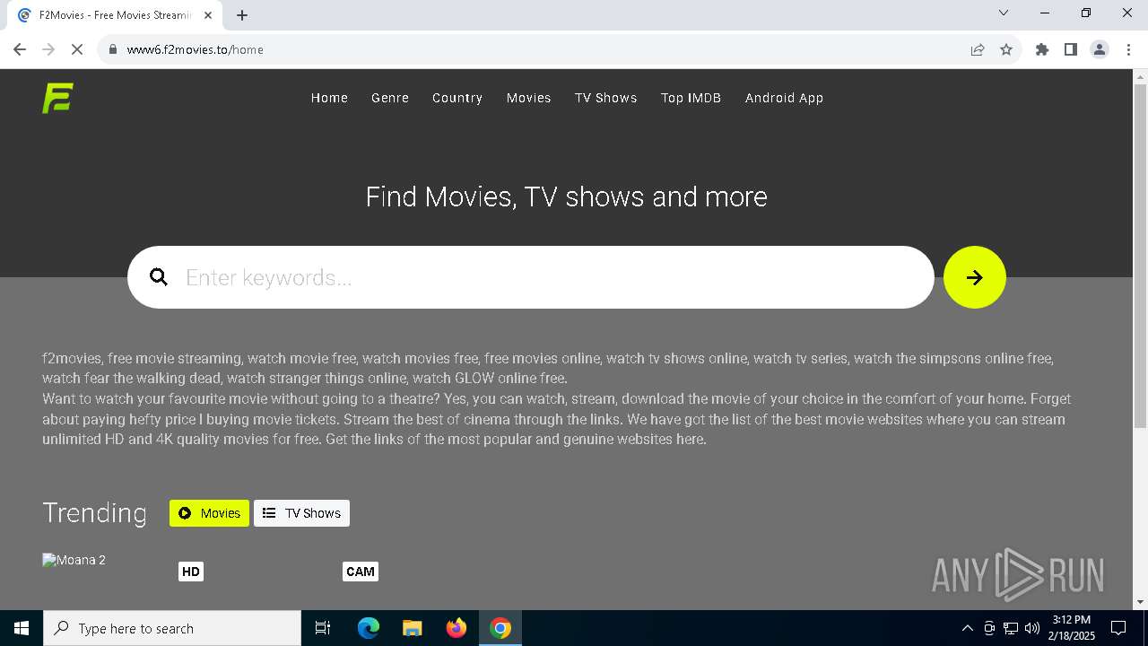Click 'Find Movies, TV shows and more' heading
This screenshot has width=1148, height=646.
[x=567, y=196]
